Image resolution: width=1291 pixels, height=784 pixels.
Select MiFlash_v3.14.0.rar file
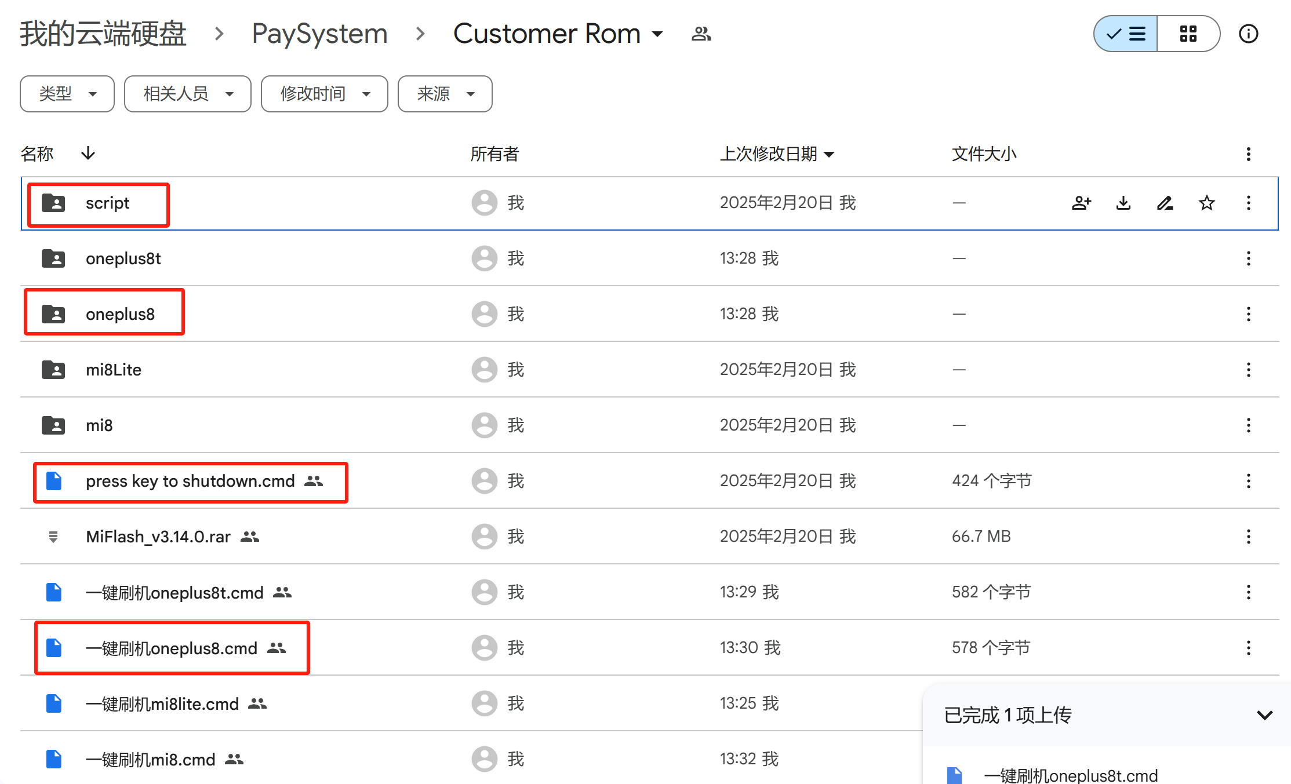click(649, 537)
